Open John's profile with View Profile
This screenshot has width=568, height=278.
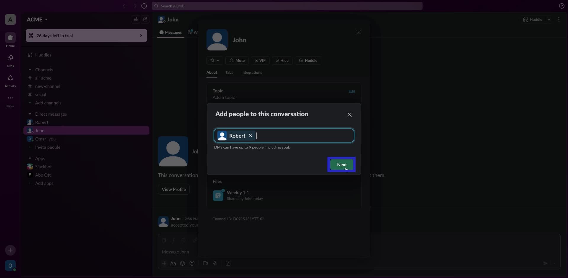pos(173,189)
